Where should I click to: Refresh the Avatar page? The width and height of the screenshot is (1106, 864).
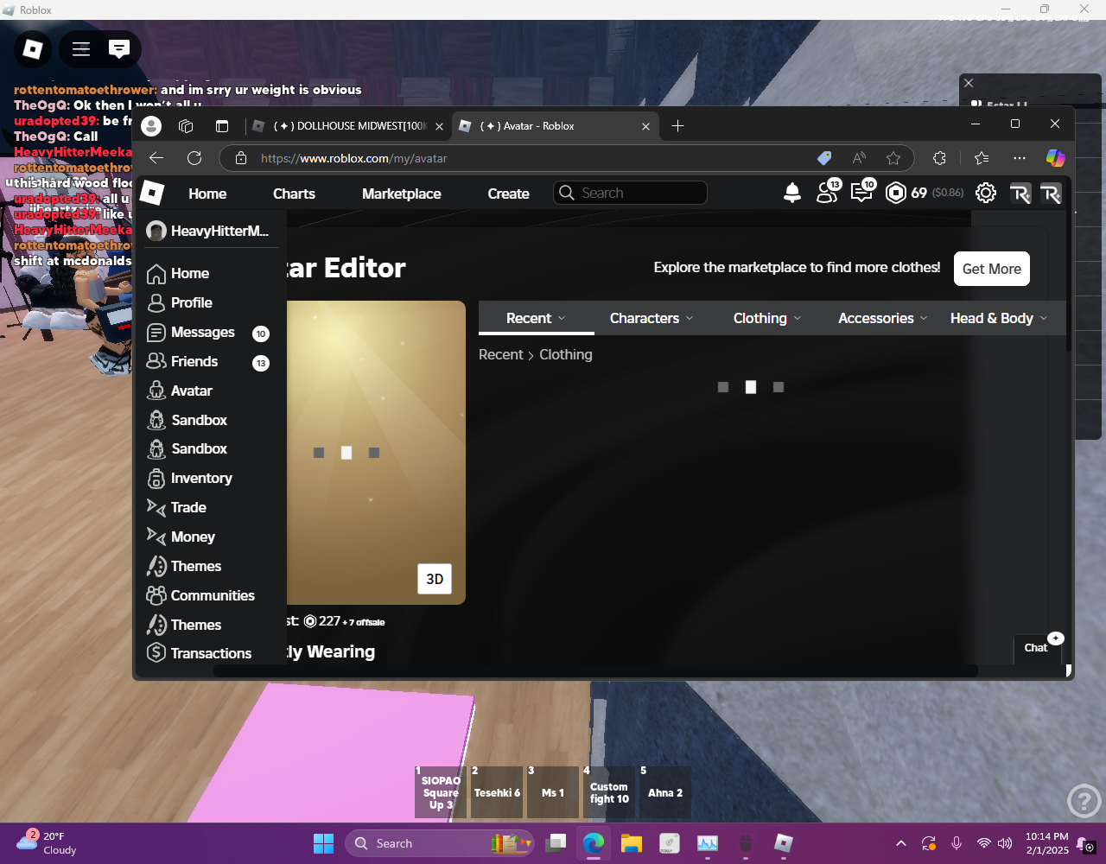[194, 158]
